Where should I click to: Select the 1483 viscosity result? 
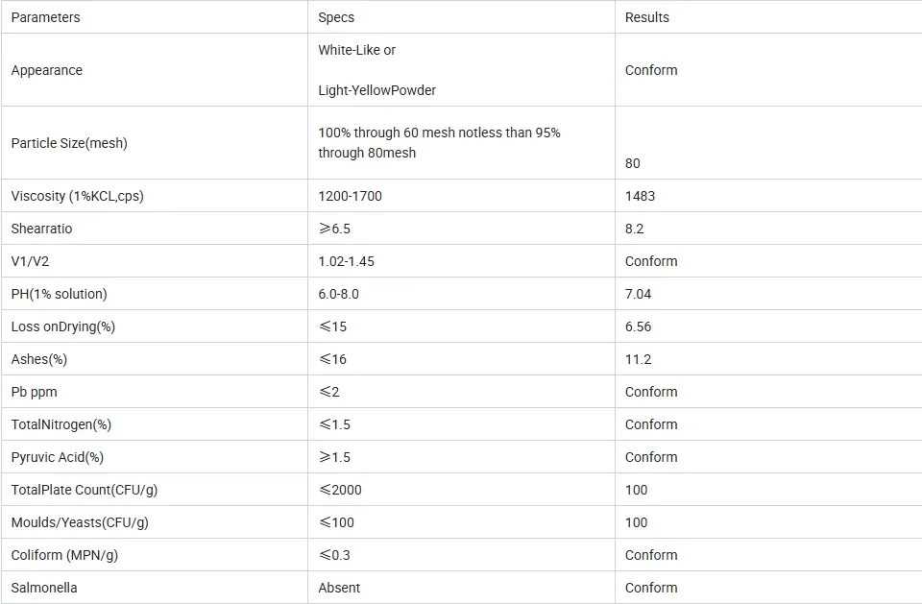[x=640, y=196]
